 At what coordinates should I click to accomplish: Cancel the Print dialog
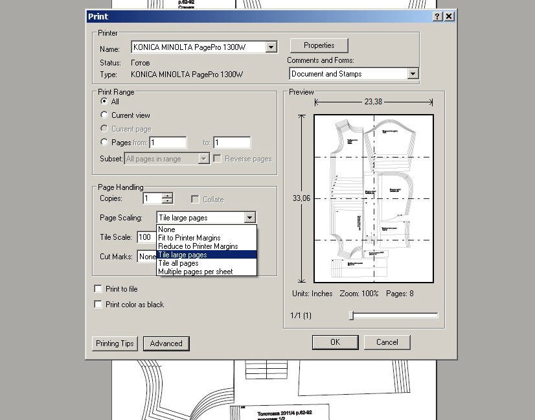coord(387,342)
